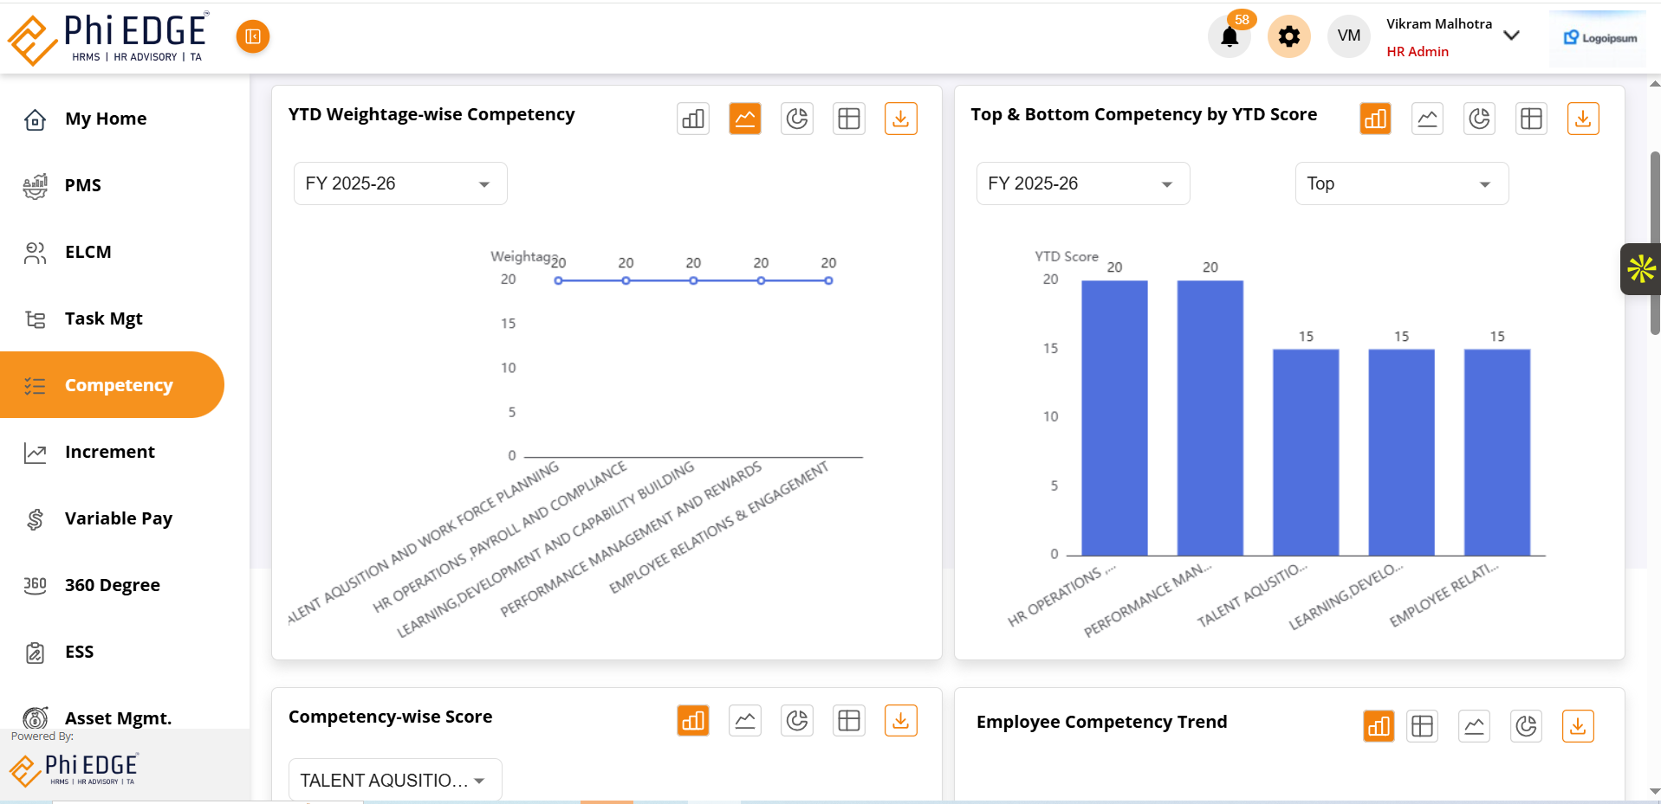Expand the Top filter dropdown

[1401, 183]
